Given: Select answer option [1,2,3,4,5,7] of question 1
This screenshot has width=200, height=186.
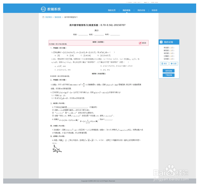Looking at the screenshot, I should click(x=104, y=55).
